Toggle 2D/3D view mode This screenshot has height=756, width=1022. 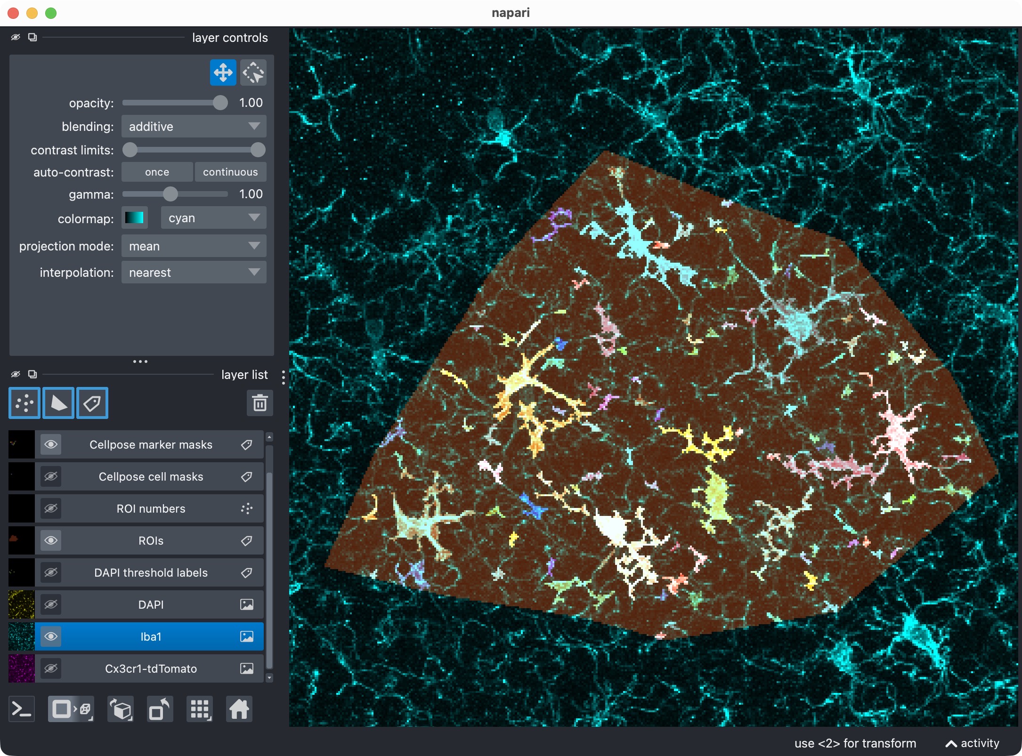tap(71, 709)
